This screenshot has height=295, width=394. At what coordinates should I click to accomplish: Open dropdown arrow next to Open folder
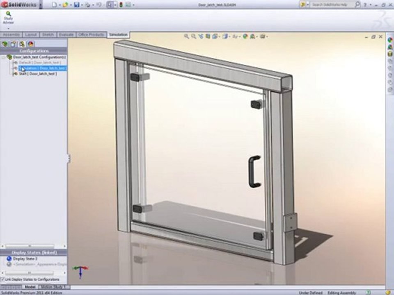click(71, 5)
